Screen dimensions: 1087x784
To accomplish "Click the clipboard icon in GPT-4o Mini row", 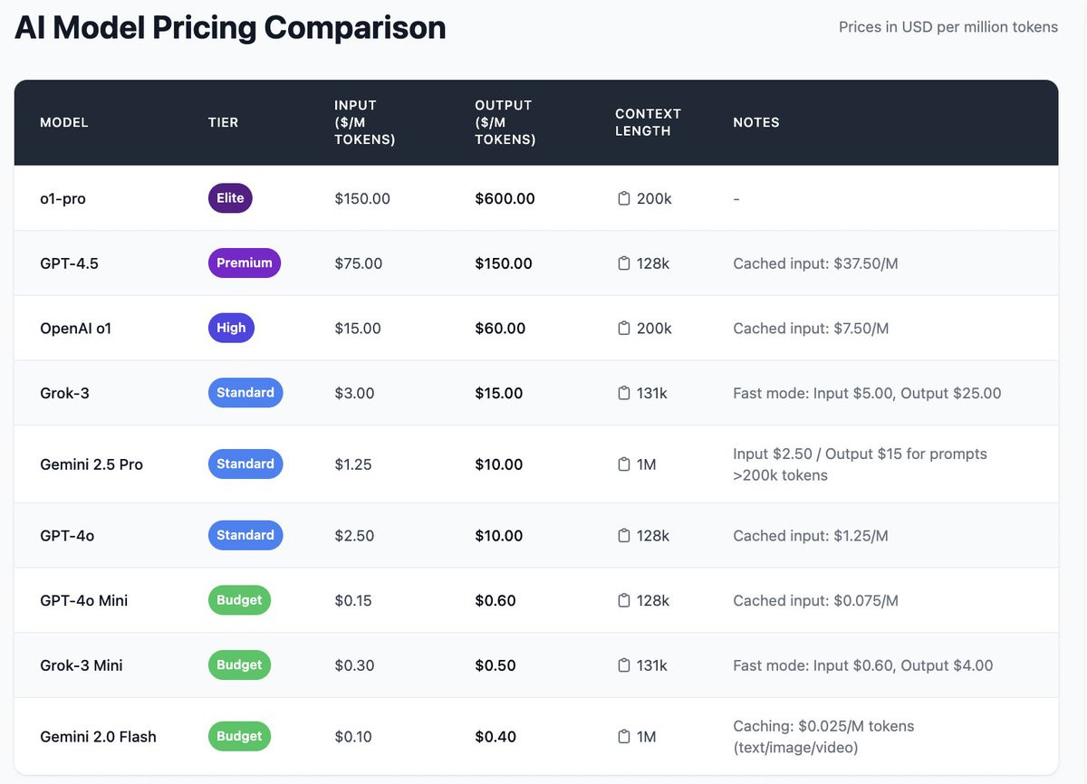I will 623,600.
